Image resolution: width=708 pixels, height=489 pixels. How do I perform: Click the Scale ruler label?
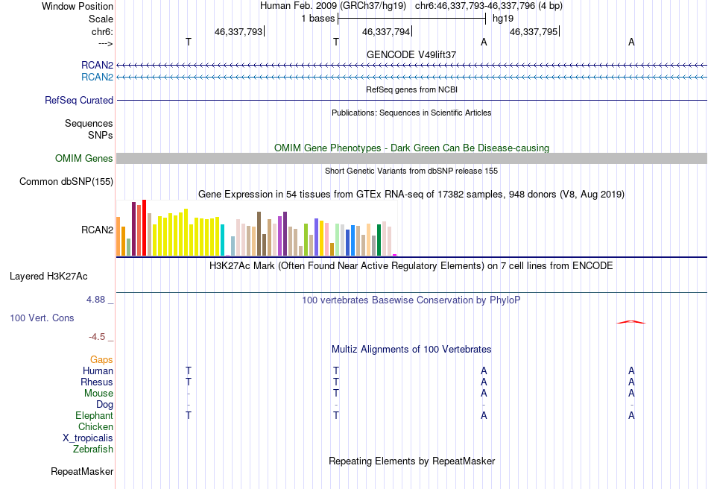101,19
